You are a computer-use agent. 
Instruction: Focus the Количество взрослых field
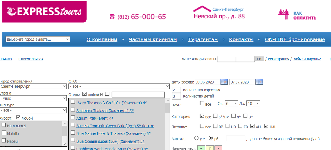click(176, 90)
